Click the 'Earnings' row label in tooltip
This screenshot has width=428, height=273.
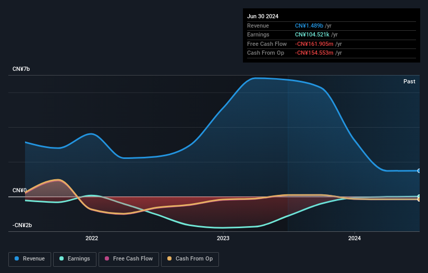[x=258, y=34]
